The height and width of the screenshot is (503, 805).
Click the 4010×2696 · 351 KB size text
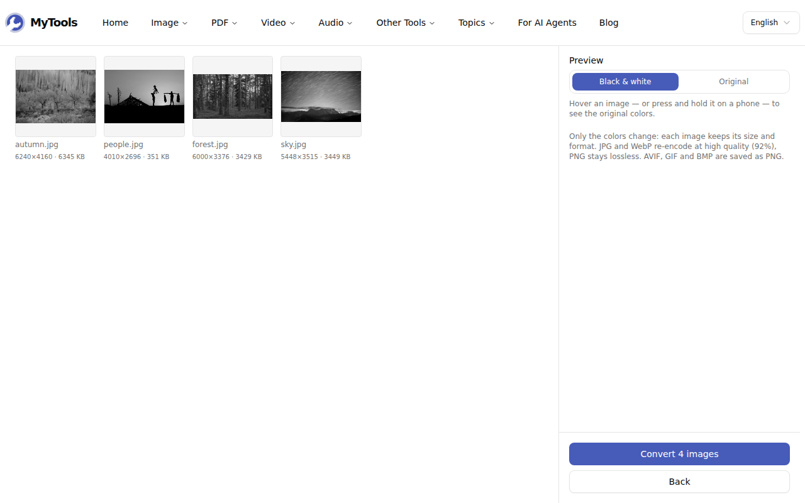[x=136, y=157]
